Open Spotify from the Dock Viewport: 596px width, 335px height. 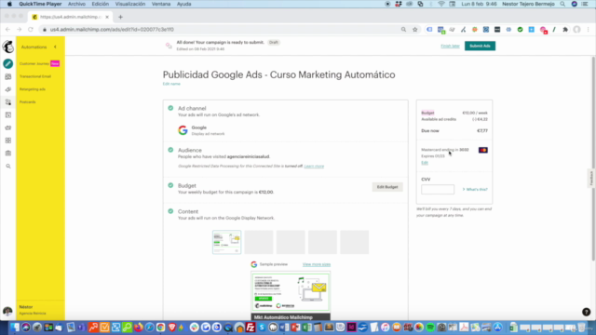point(430,327)
